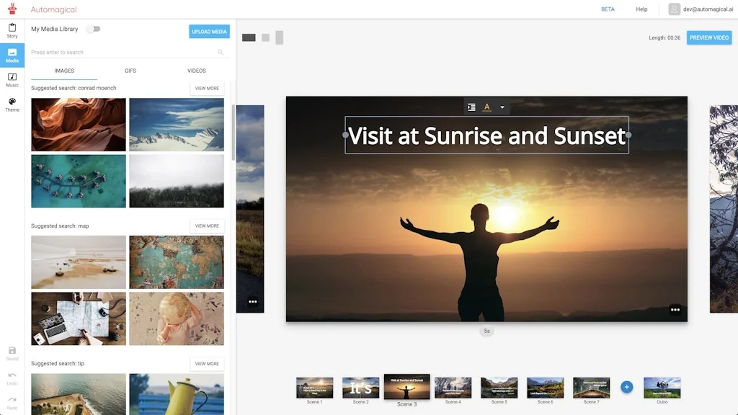Switch to the GIFS tab
The width and height of the screenshot is (738, 415).
coord(130,71)
